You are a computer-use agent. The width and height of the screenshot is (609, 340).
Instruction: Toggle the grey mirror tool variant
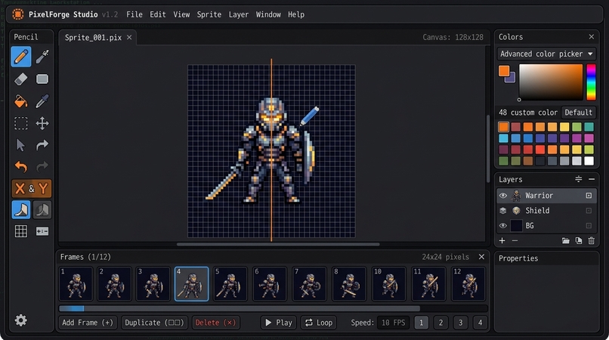coord(42,210)
